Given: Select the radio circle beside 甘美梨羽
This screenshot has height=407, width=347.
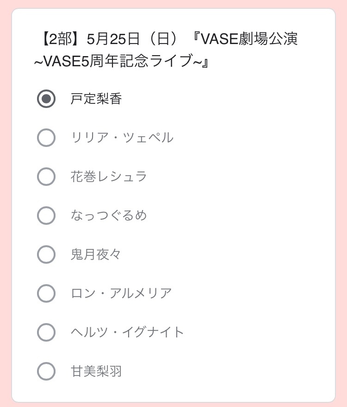Looking at the screenshot, I should (46, 371).
